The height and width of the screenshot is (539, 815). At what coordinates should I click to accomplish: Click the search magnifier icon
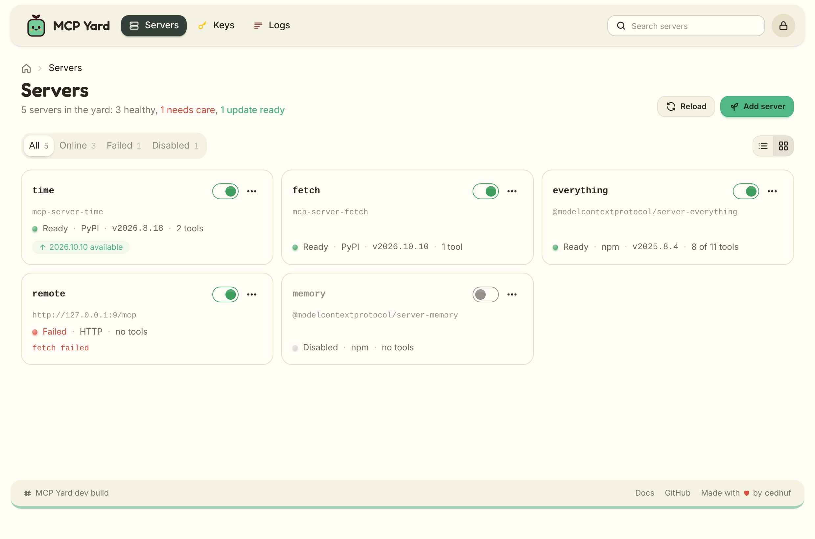[621, 26]
